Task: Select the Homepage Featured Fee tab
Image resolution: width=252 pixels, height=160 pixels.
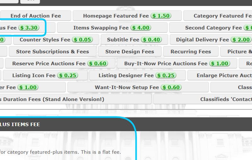Action: click(x=127, y=16)
